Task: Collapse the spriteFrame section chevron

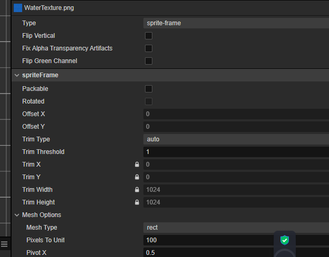Action: tap(17, 75)
